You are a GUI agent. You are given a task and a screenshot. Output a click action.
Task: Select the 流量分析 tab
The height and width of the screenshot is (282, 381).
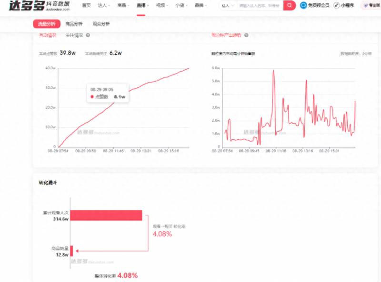tap(47, 24)
